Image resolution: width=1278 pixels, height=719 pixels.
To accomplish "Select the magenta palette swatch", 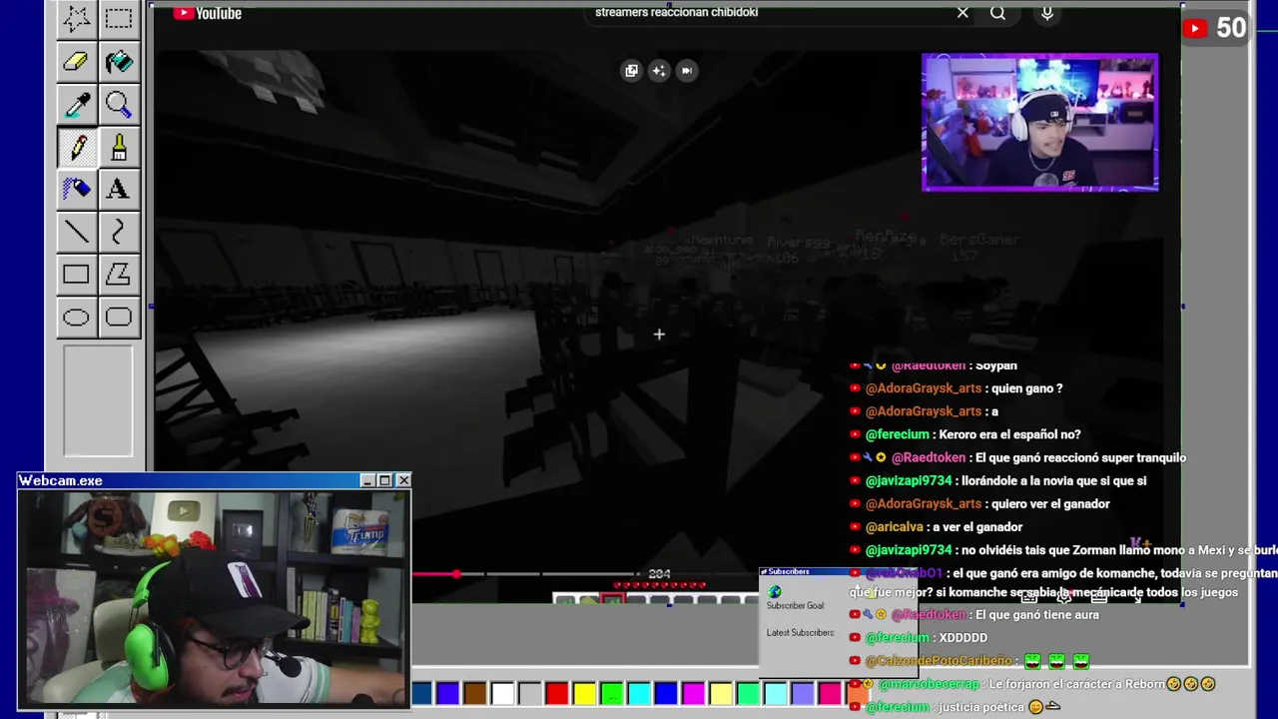I will [693, 693].
